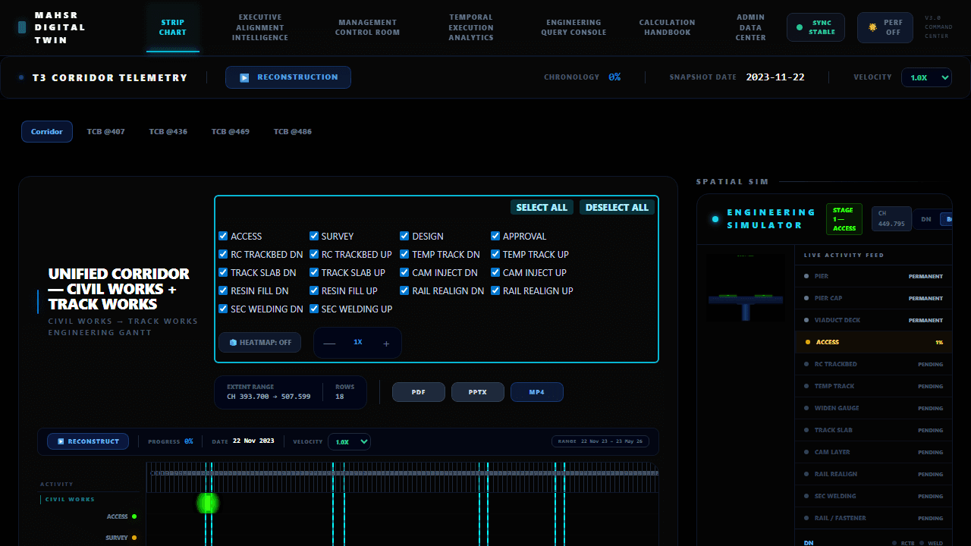This screenshot has width=971, height=546.
Task: Select CAM LAYER in activity feed
Action: pyautogui.click(x=873, y=452)
